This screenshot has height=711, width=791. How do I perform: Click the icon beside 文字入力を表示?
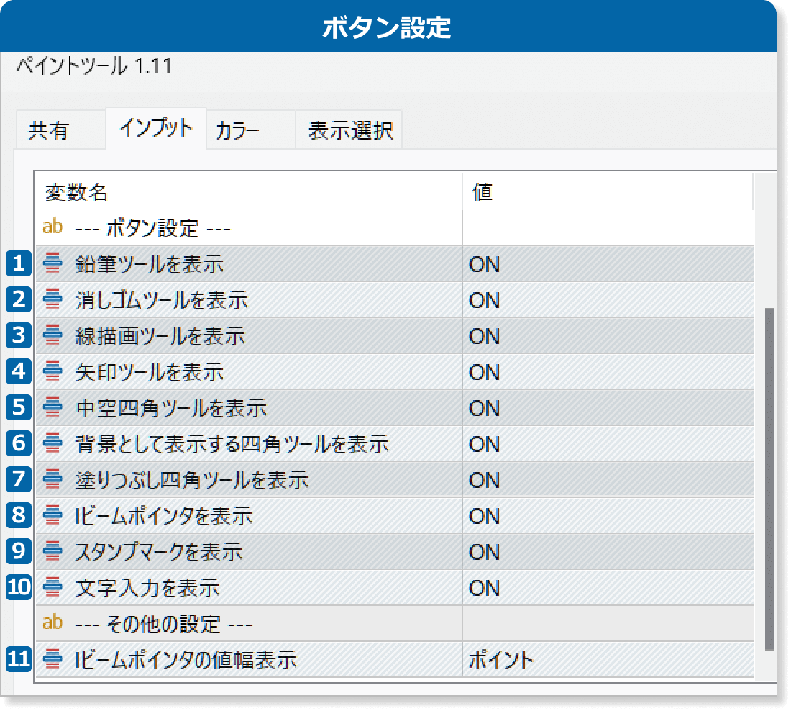click(53, 588)
